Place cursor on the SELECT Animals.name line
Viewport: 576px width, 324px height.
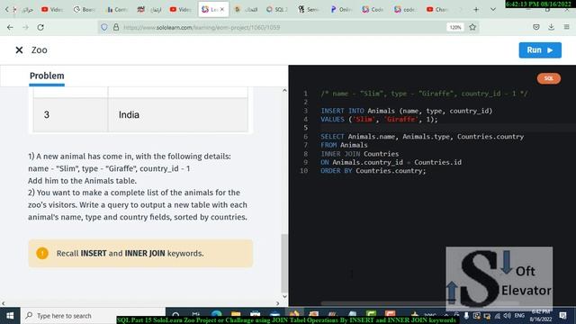tap(422, 136)
